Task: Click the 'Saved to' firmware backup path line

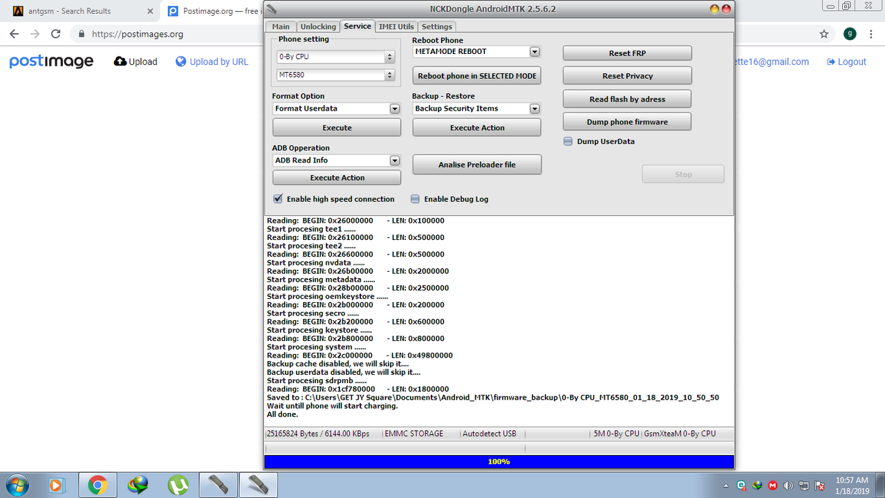Action: coord(493,398)
